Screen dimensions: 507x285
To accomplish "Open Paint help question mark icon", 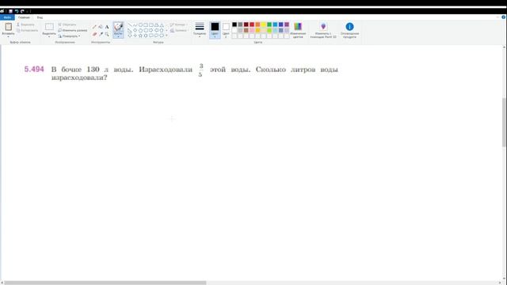I will 504,17.
